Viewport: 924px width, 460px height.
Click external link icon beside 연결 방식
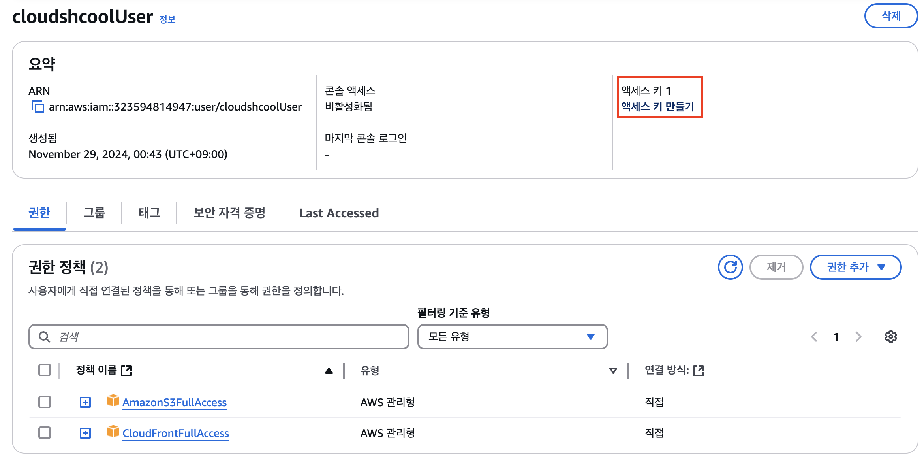point(699,370)
